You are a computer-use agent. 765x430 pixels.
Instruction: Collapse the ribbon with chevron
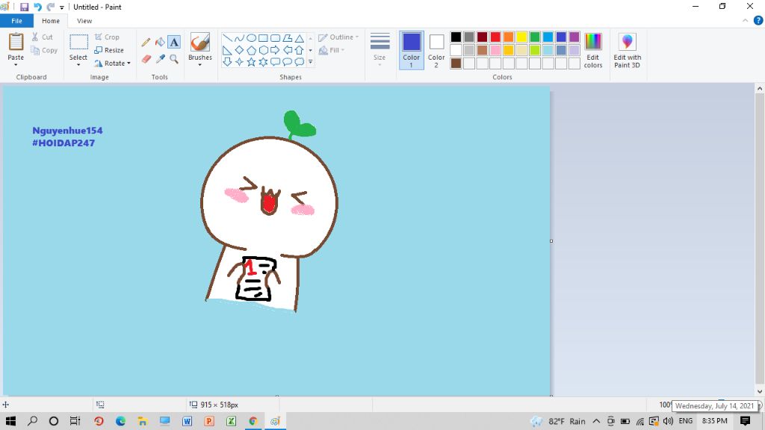click(x=745, y=20)
